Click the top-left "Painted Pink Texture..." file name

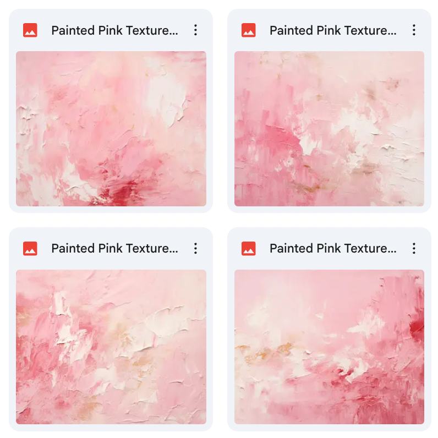[115, 30]
